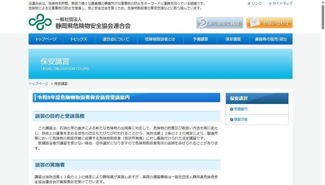Click the 令和8年度危険物取扱者保安講習受講案内 heading
Screen dimensions: 325x185
click(x=126, y=98)
